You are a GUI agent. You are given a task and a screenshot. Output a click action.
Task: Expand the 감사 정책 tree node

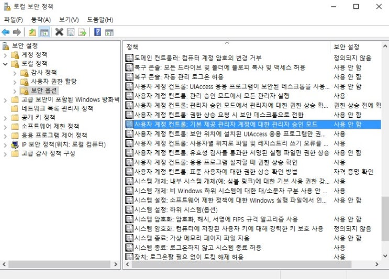click(x=15, y=73)
